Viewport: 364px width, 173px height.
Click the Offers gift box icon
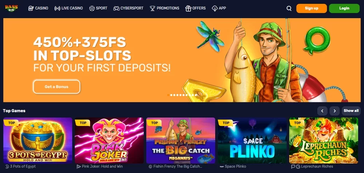coord(188,8)
